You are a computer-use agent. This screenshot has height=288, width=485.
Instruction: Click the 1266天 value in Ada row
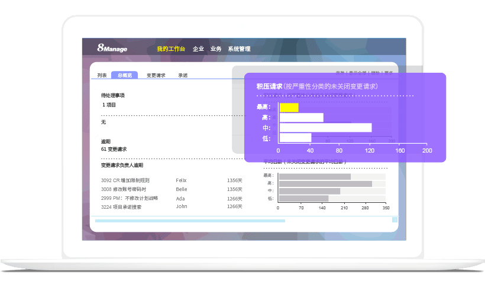tap(234, 199)
